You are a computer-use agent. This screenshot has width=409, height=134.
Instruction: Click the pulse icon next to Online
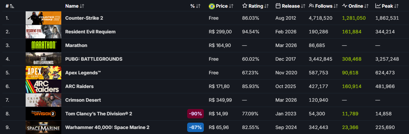tap(345, 6)
